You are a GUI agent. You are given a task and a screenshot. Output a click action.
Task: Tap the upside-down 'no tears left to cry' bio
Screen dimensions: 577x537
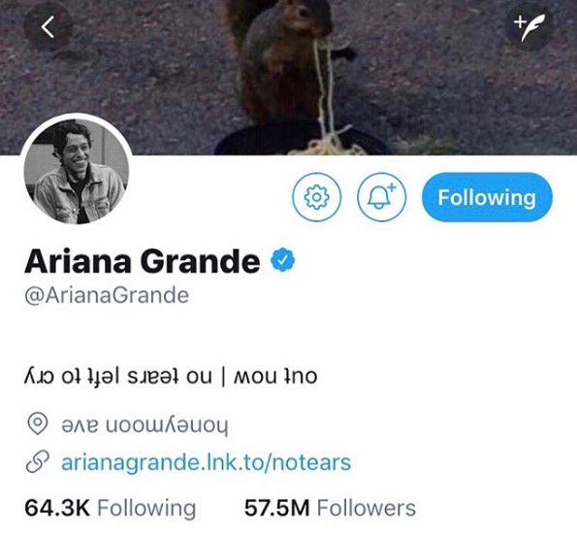click(x=117, y=377)
